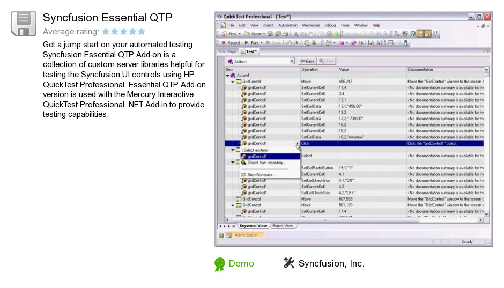Open the Action1 combo box dropdown

click(x=292, y=61)
